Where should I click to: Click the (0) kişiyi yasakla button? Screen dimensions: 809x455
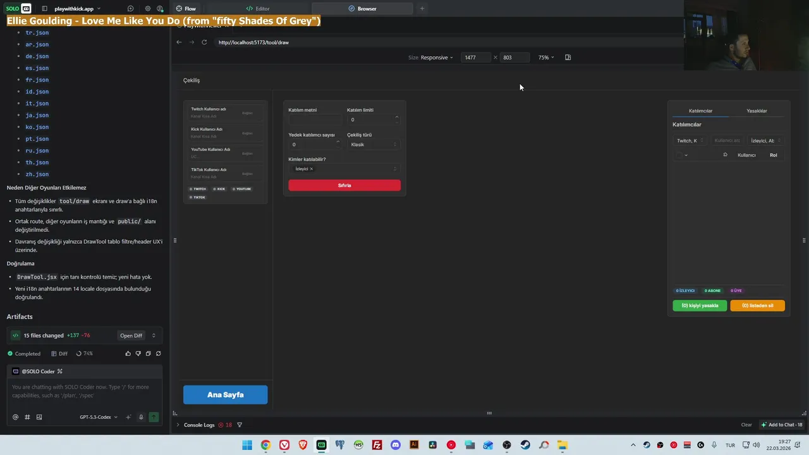pos(700,305)
